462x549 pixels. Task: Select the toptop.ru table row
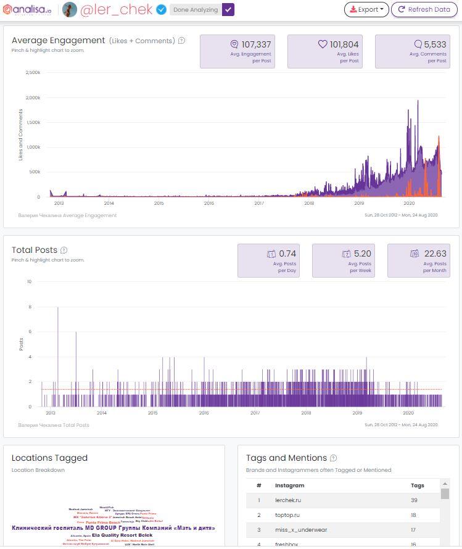[343, 515]
